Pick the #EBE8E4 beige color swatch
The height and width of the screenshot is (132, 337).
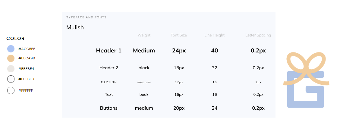[11, 69]
